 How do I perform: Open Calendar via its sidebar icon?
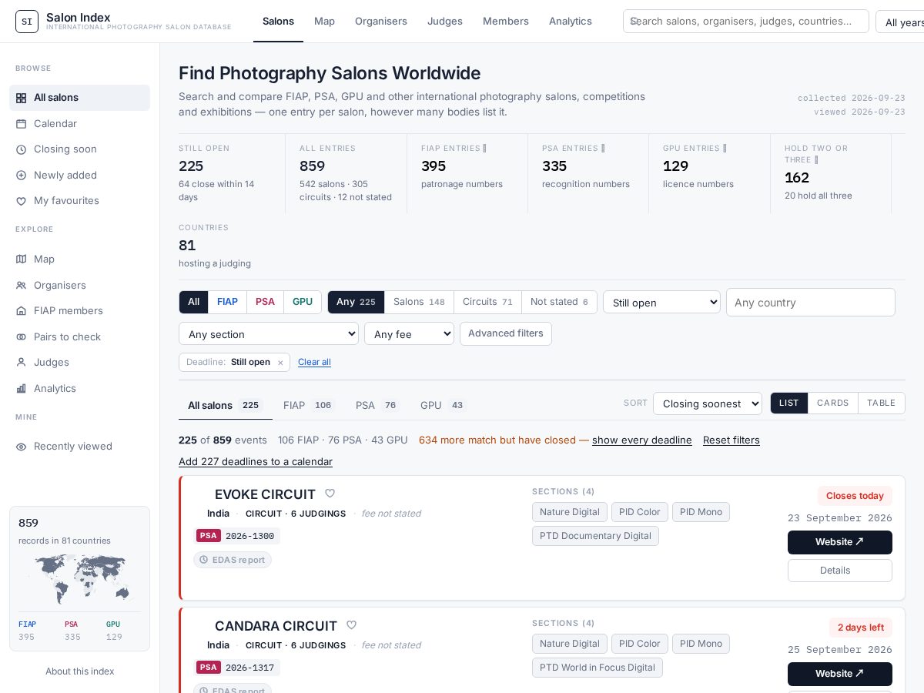click(22, 124)
